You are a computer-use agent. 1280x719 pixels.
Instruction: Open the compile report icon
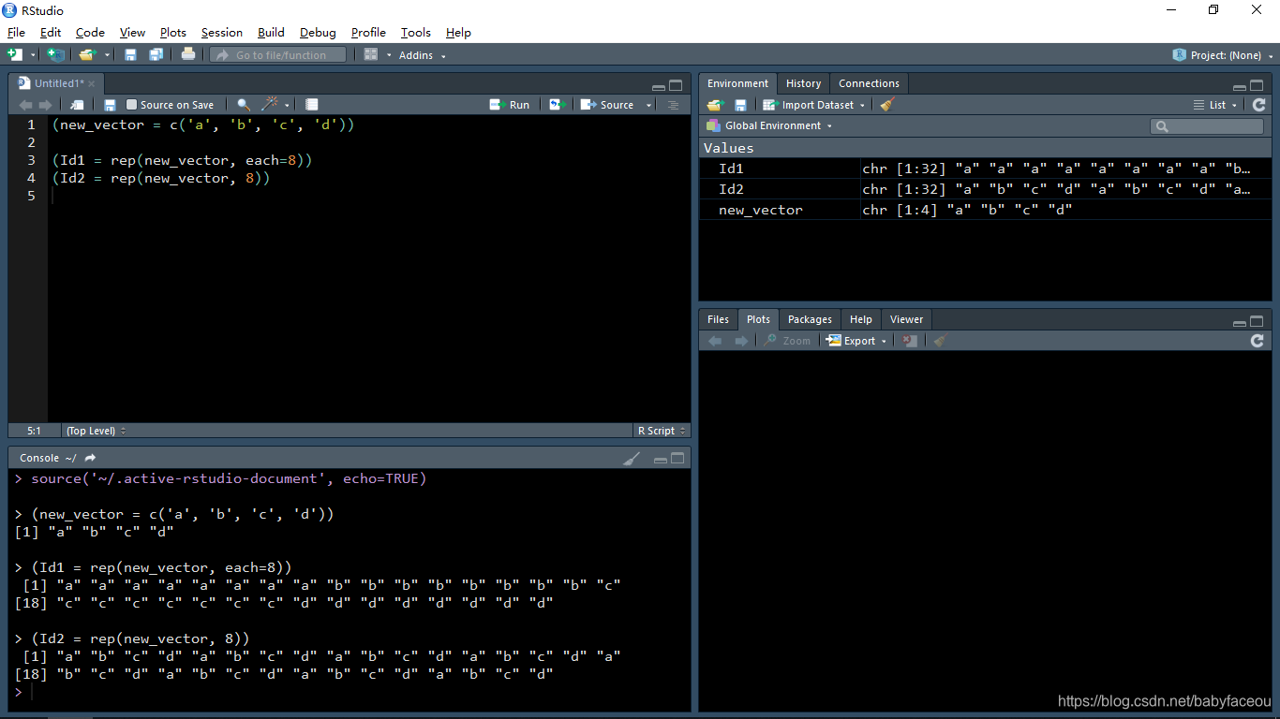(311, 104)
